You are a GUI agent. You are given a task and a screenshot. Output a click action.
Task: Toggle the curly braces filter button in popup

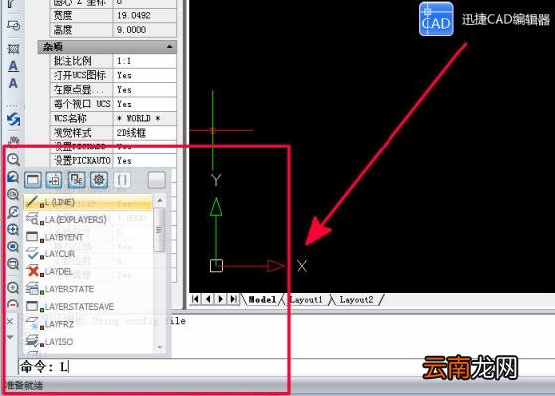point(122,180)
